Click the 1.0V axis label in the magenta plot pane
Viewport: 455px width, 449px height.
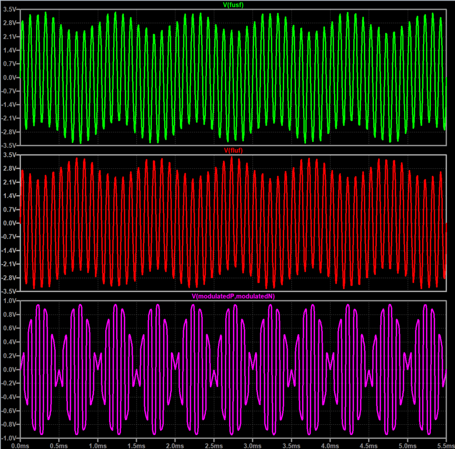(10, 301)
